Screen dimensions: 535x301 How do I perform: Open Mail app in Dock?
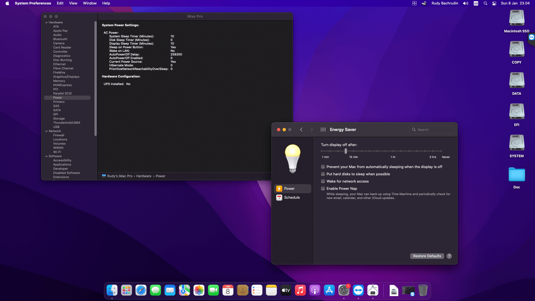[170, 290]
